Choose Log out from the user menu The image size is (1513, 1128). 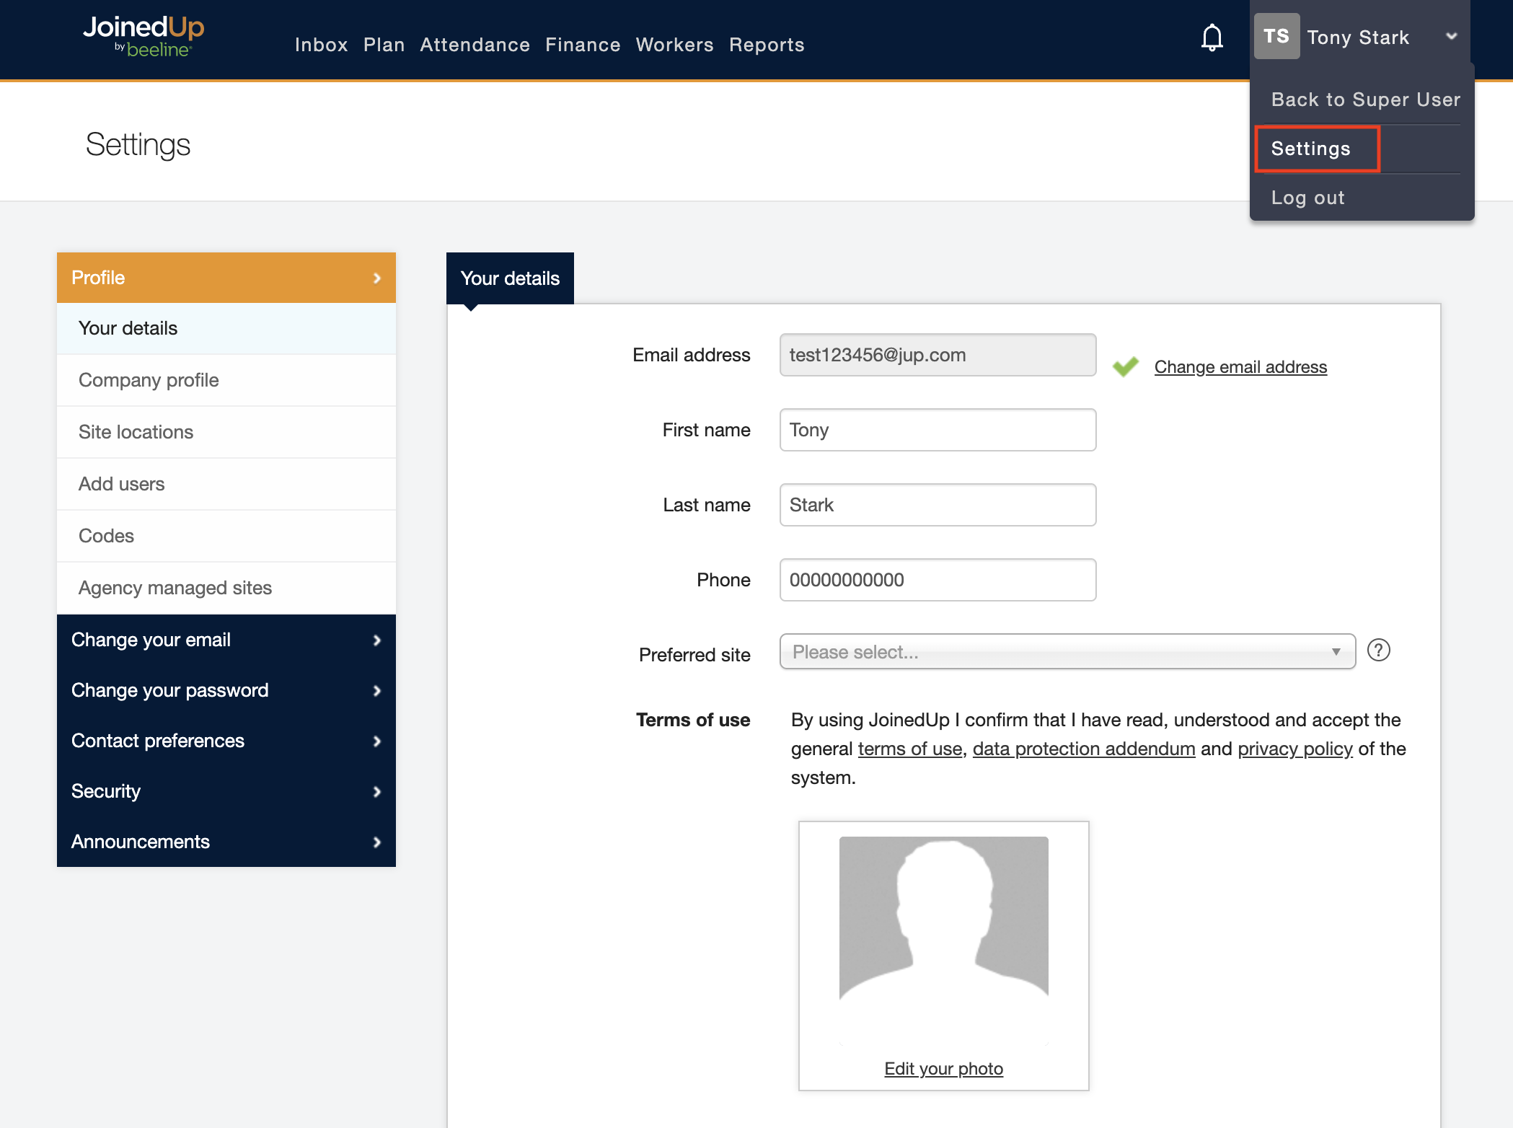pyautogui.click(x=1307, y=198)
